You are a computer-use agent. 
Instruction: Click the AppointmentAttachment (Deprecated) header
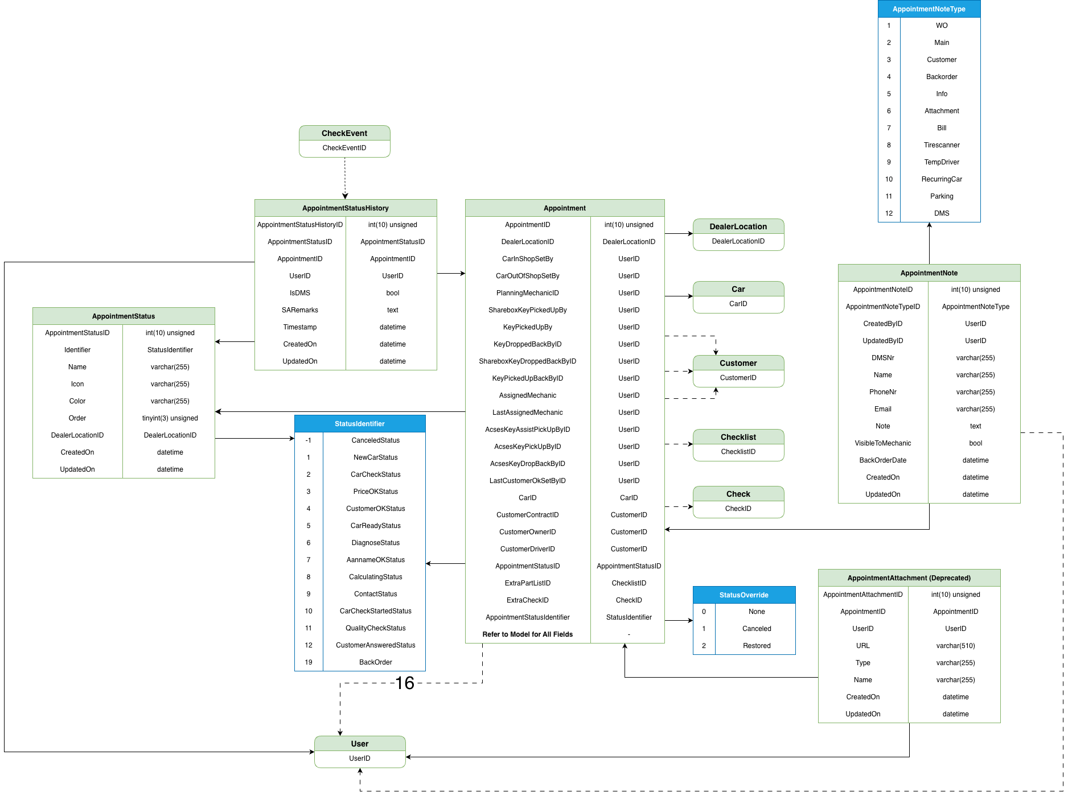pyautogui.click(x=909, y=578)
